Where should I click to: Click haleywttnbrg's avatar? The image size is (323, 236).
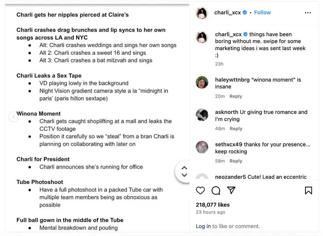(202, 83)
